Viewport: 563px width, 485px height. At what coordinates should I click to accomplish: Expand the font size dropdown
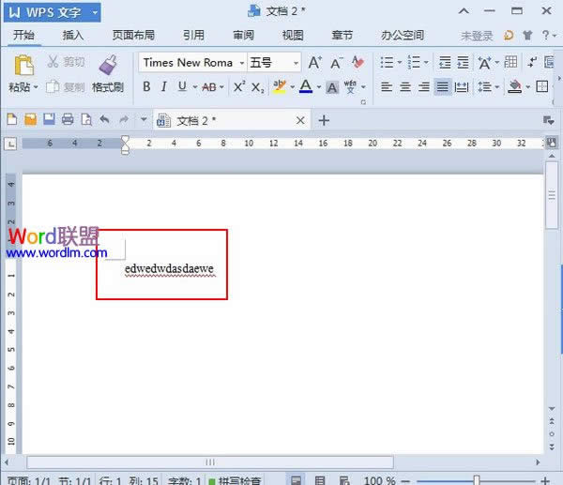(296, 63)
